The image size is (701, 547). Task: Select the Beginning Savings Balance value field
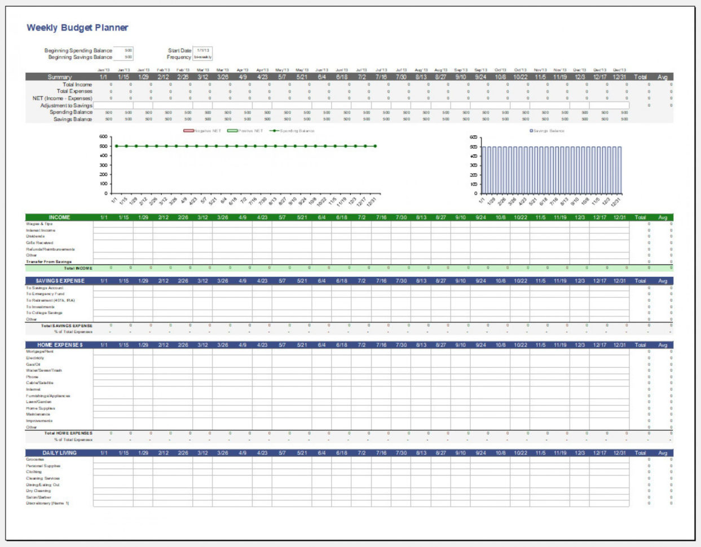124,57
